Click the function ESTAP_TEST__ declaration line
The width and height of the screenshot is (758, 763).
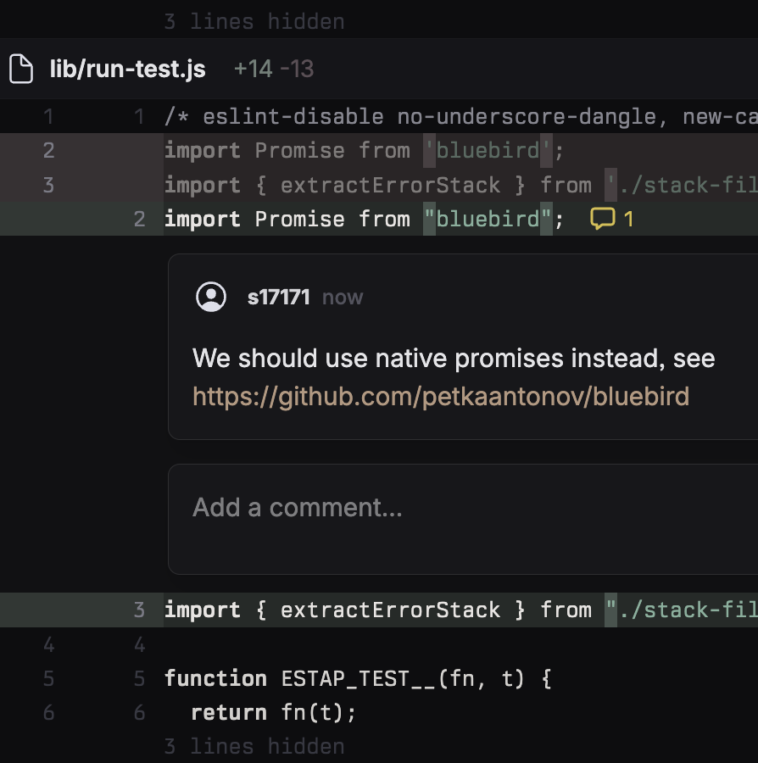(358, 678)
